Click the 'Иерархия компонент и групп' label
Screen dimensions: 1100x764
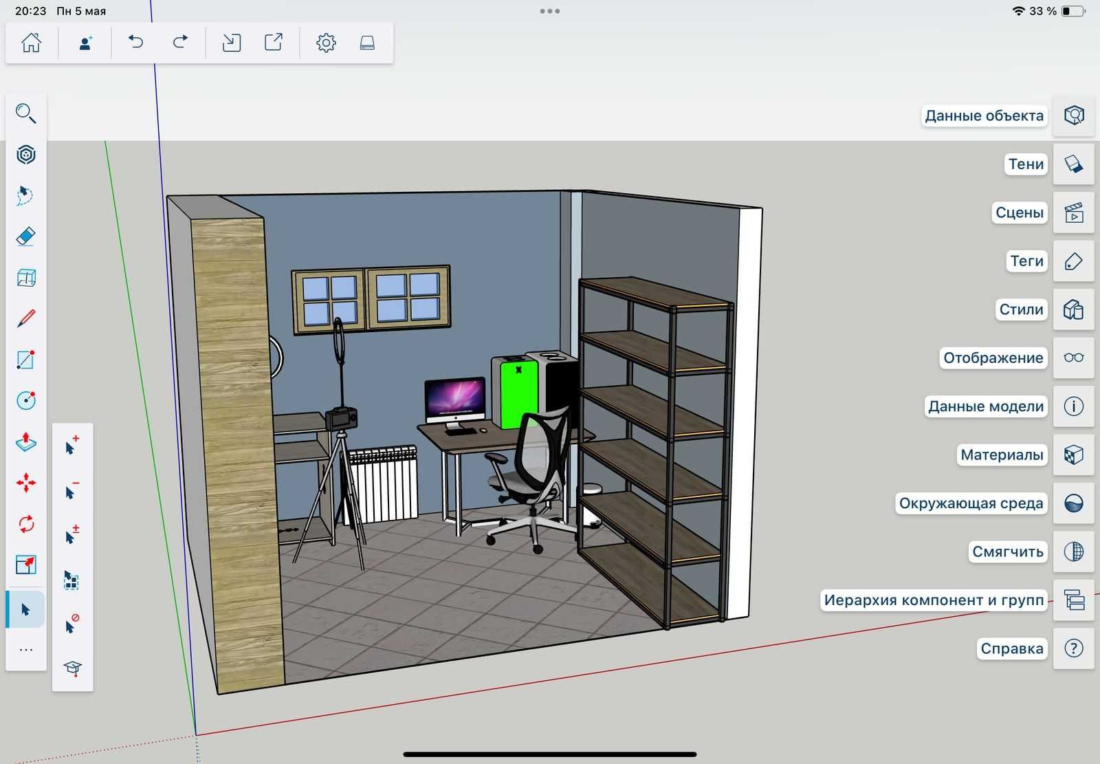(934, 600)
